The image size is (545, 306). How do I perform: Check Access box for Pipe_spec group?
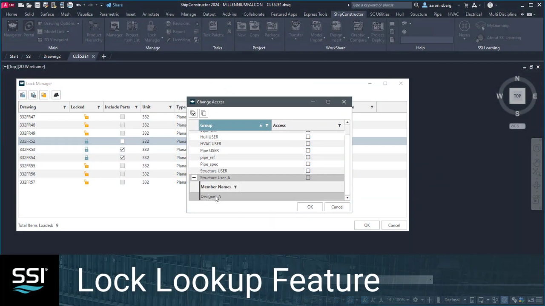tap(308, 164)
